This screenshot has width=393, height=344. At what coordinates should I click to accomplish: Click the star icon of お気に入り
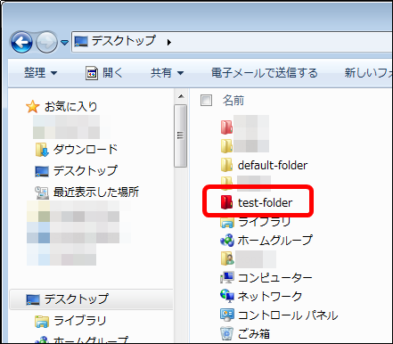point(33,106)
